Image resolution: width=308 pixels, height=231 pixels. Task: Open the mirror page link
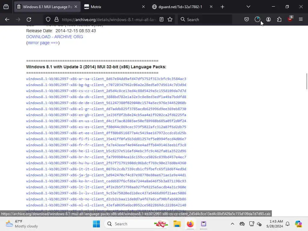(43, 43)
